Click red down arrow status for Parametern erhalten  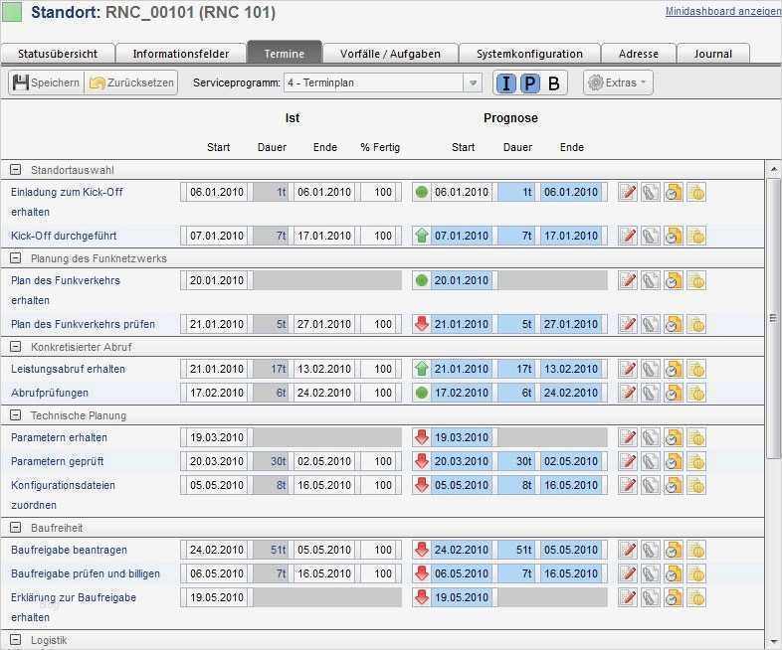click(x=421, y=437)
